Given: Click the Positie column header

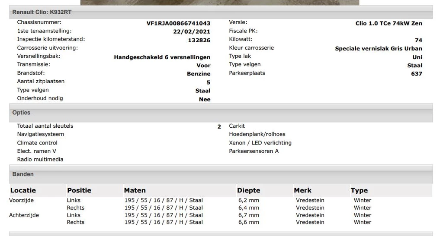Looking at the screenshot, I should point(79,190).
